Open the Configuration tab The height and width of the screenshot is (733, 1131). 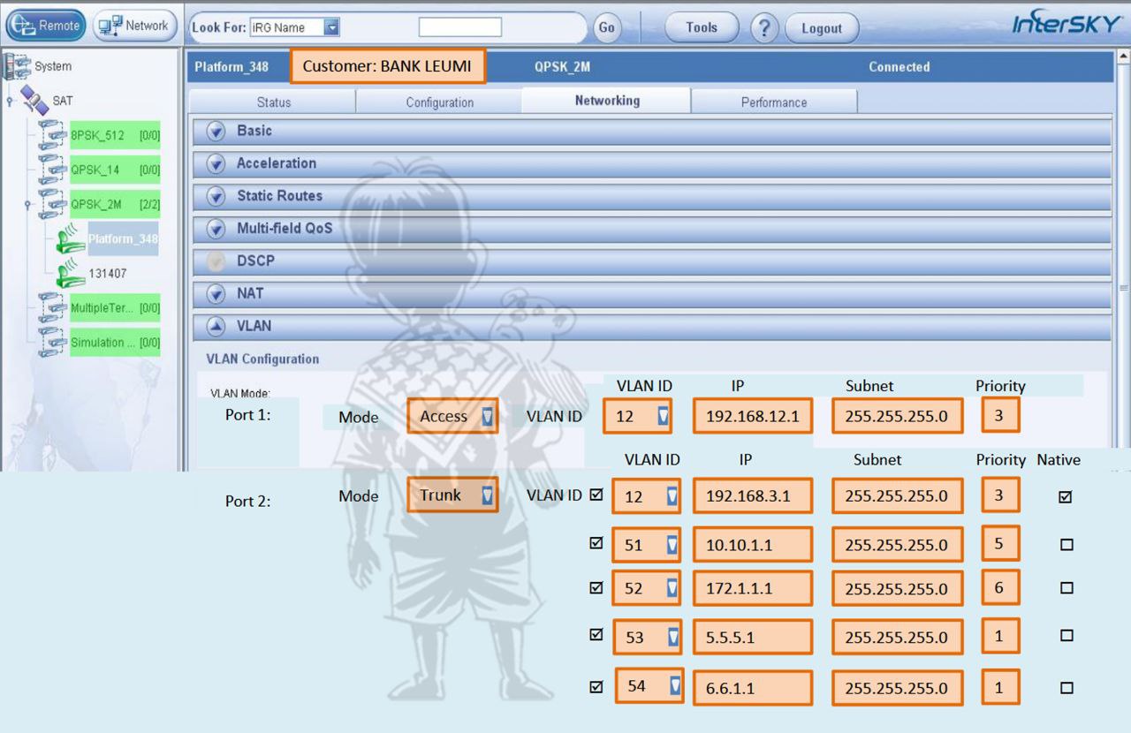(x=439, y=102)
